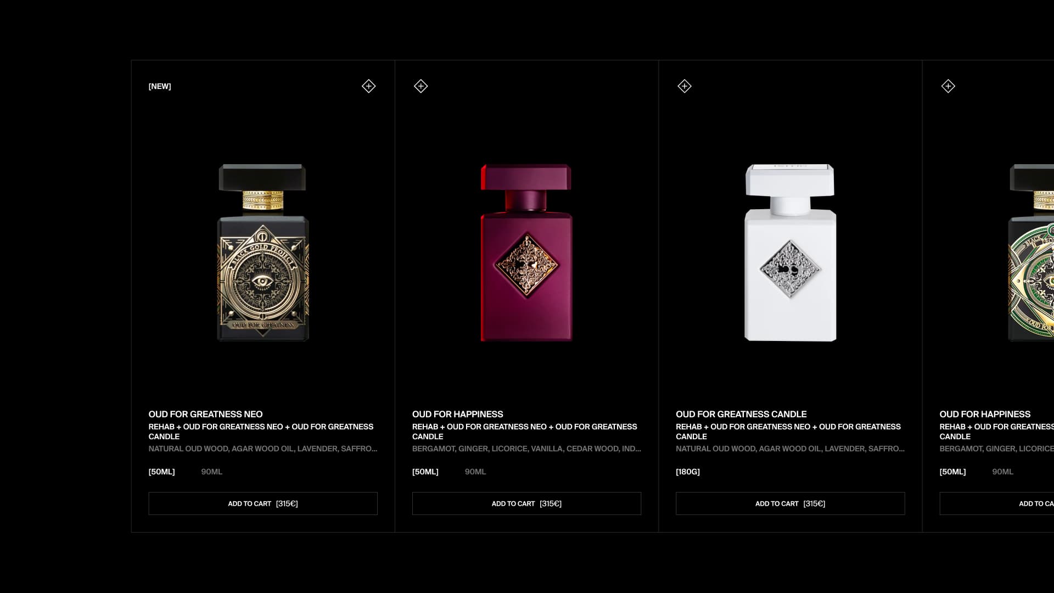
Task: Click diamond plus icon on partially visible fourth card
Action: [x=948, y=86]
